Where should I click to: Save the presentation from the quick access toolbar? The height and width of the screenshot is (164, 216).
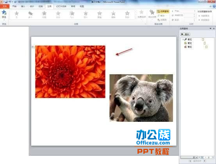pyautogui.click(x=6, y=2)
